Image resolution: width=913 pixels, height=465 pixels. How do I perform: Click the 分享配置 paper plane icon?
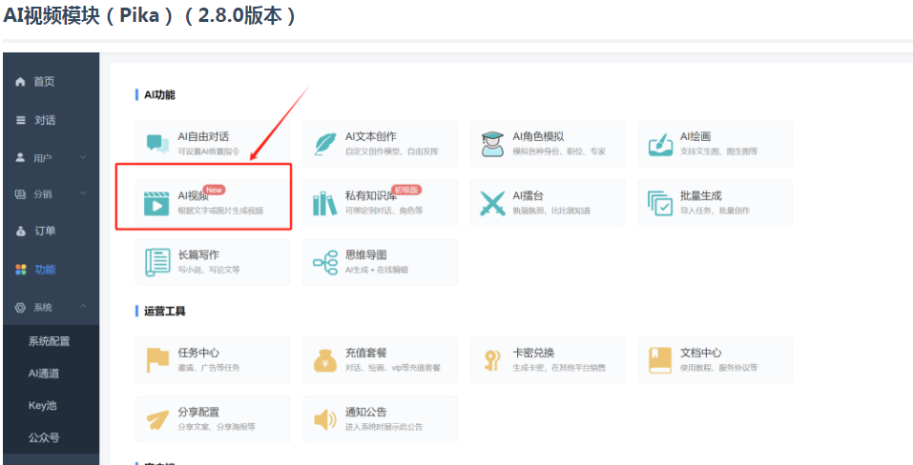click(157, 419)
